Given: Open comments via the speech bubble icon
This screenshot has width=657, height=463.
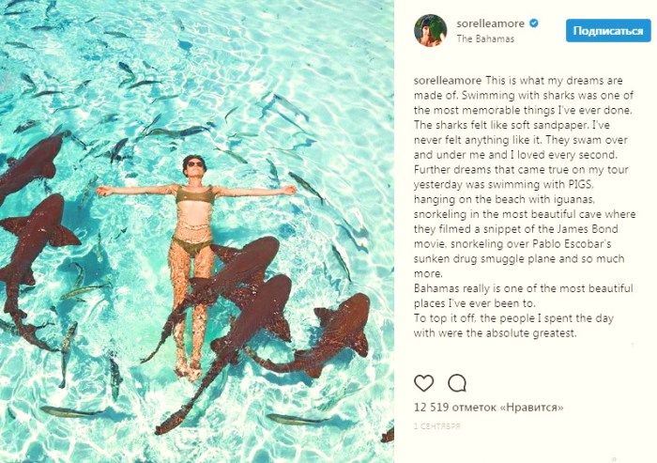Looking at the screenshot, I should coord(457,382).
